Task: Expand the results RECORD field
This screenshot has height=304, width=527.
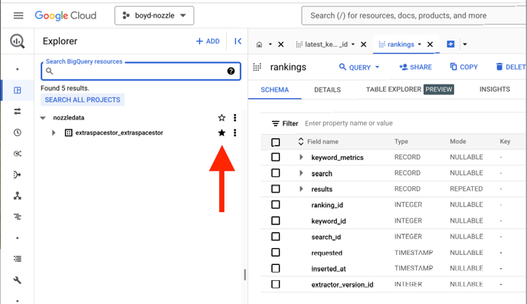Action: click(301, 189)
